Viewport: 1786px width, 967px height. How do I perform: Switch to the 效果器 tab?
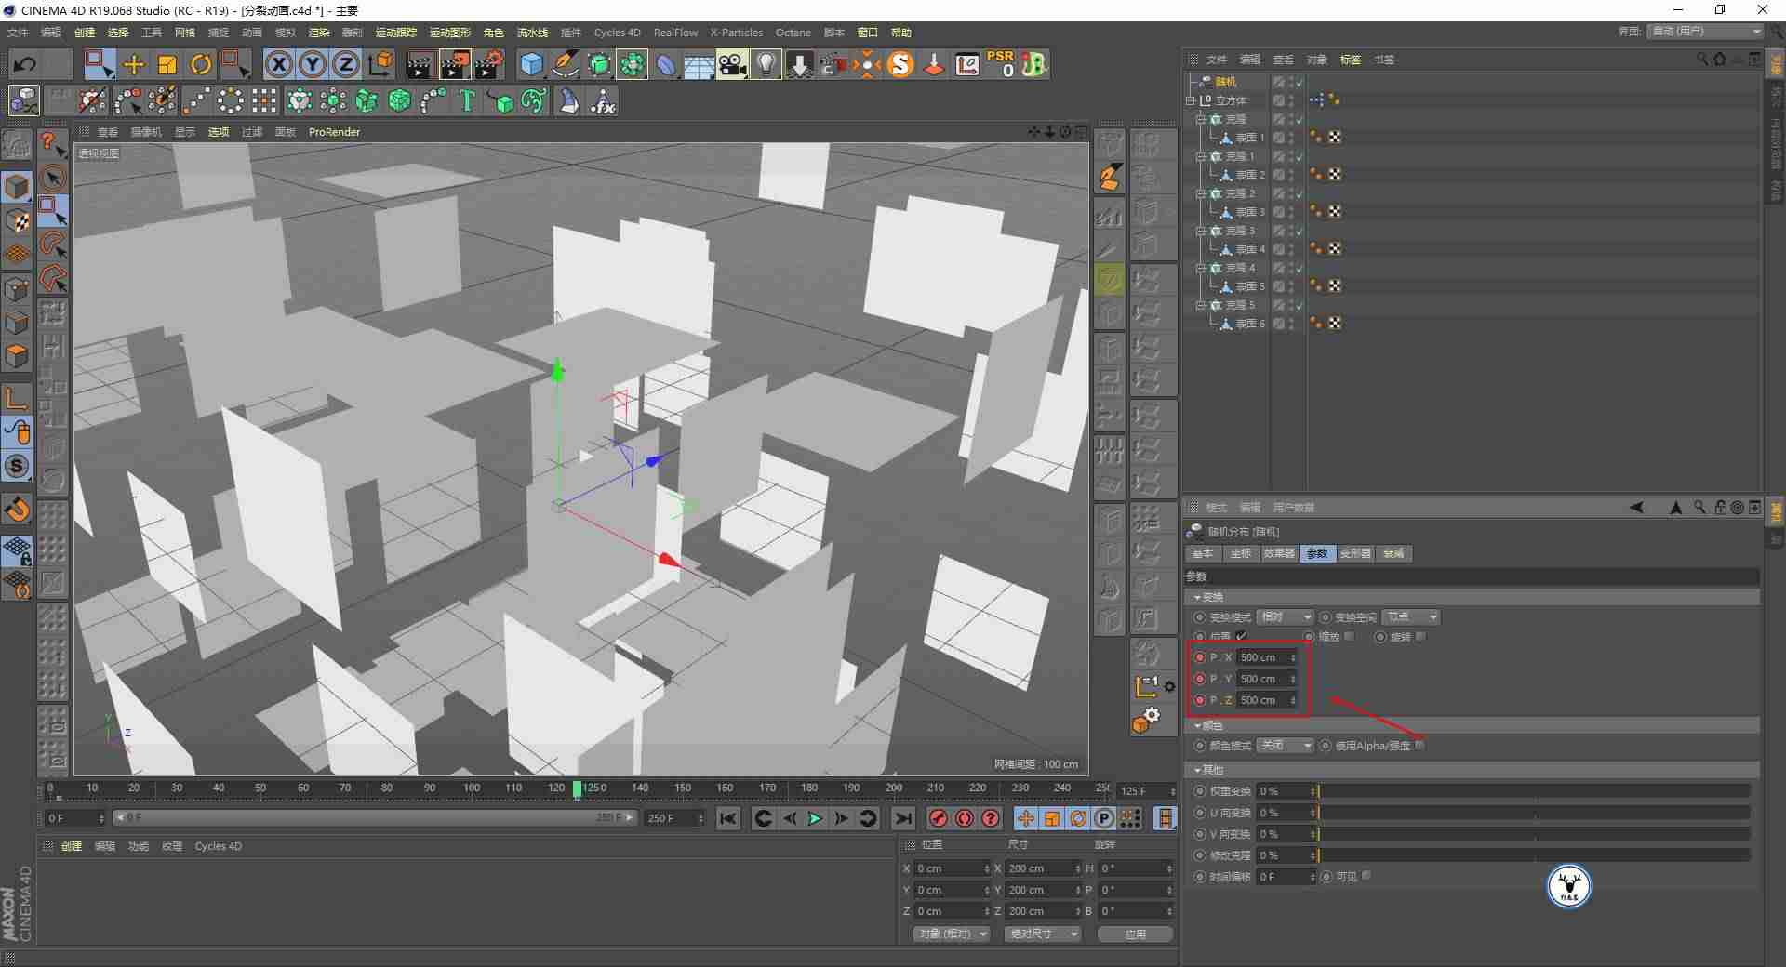pyautogui.click(x=1279, y=553)
